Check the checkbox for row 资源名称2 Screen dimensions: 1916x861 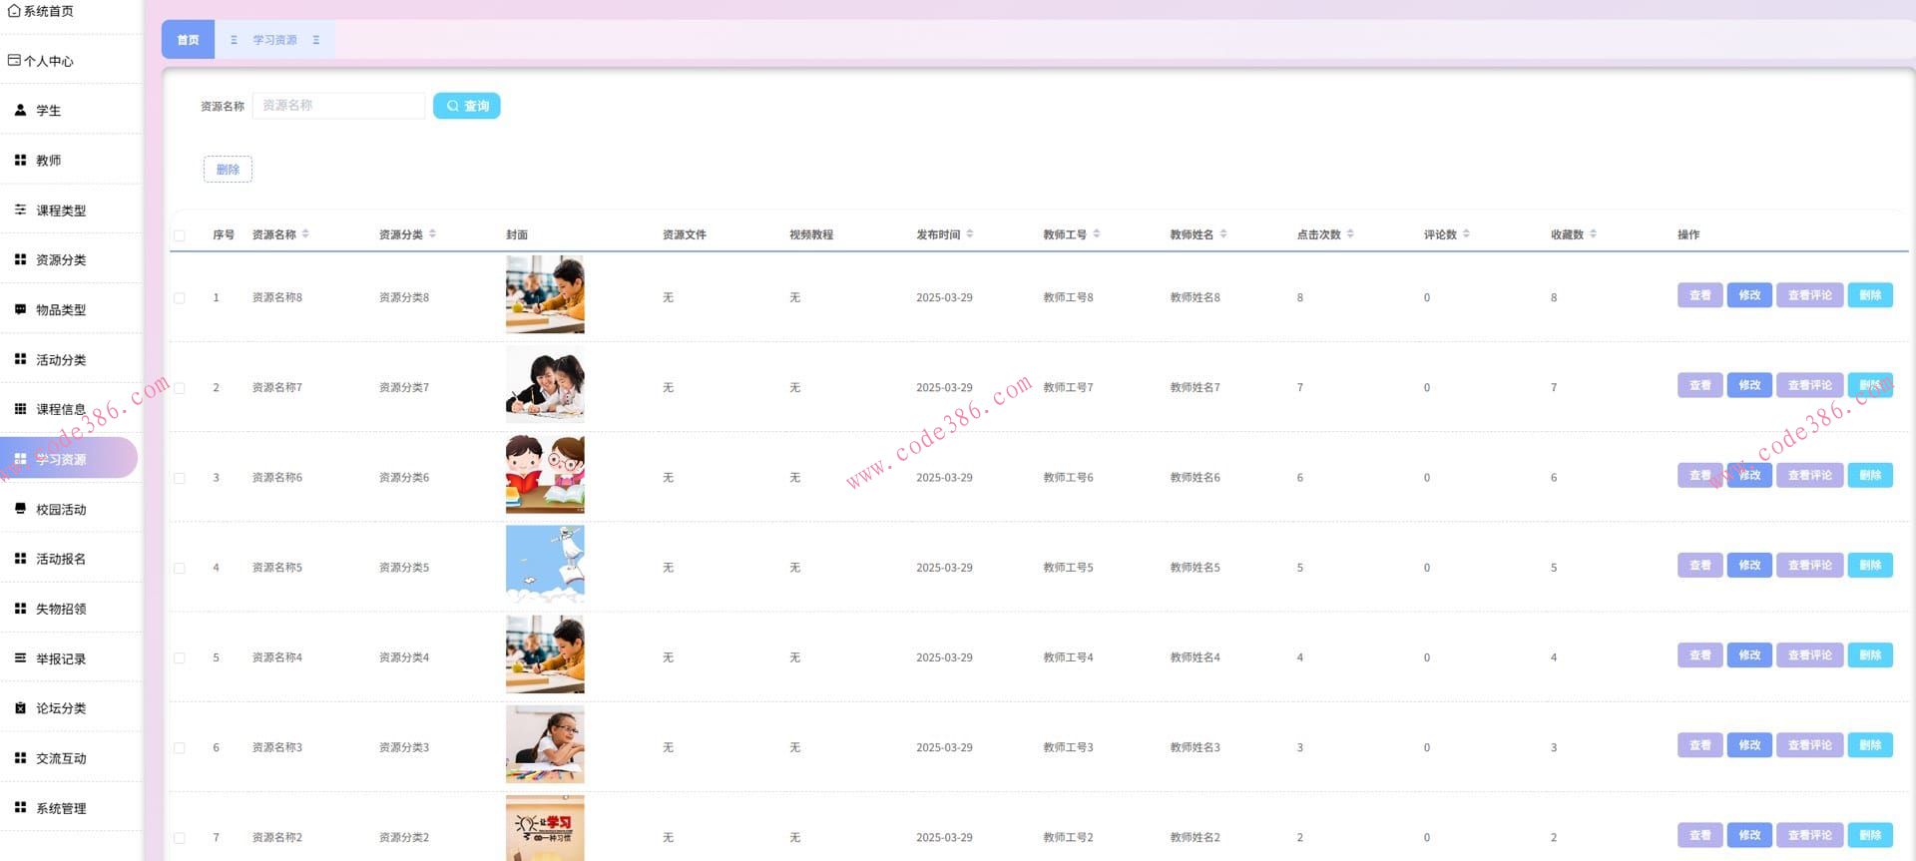point(180,838)
